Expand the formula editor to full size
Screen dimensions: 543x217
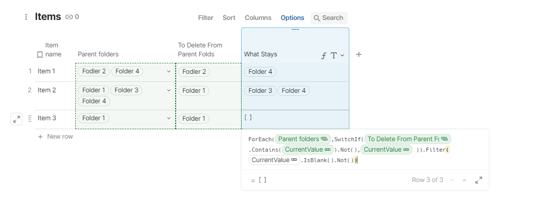click(479, 180)
